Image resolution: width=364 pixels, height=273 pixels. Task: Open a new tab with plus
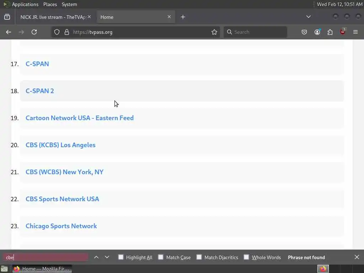pos(183,17)
